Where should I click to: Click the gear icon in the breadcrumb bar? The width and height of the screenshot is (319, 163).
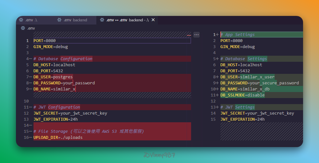(23, 28)
